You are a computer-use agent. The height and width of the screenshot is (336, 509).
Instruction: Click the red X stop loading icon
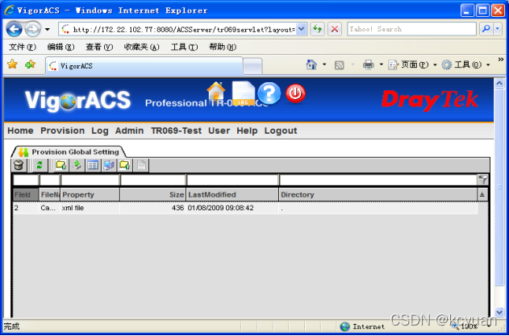(334, 29)
